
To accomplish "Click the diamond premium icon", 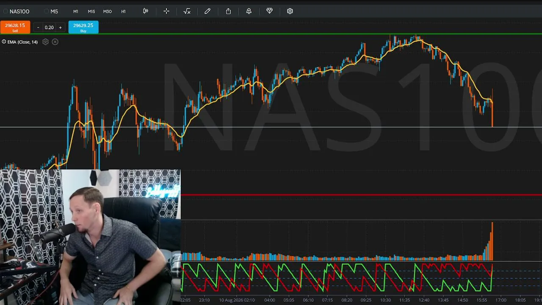I will pos(269,11).
